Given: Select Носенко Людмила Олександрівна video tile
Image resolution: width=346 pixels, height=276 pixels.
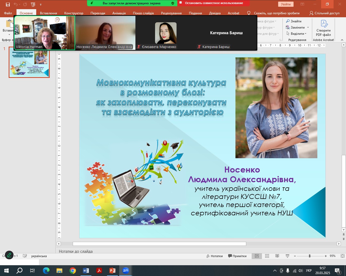Looking at the screenshot, I should pos(105,33).
